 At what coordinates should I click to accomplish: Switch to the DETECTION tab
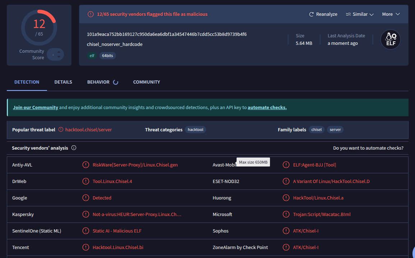click(27, 82)
